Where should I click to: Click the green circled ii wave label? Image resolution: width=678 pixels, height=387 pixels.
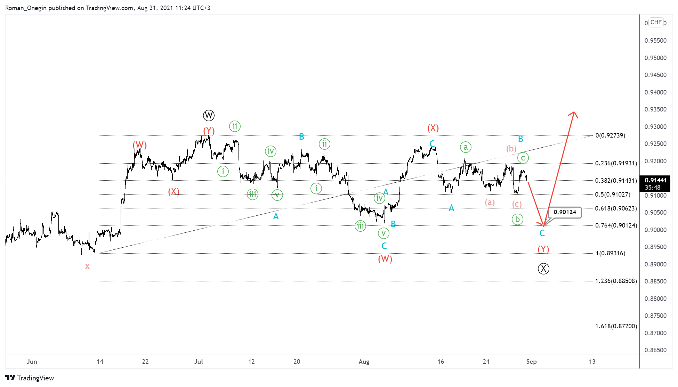point(235,126)
